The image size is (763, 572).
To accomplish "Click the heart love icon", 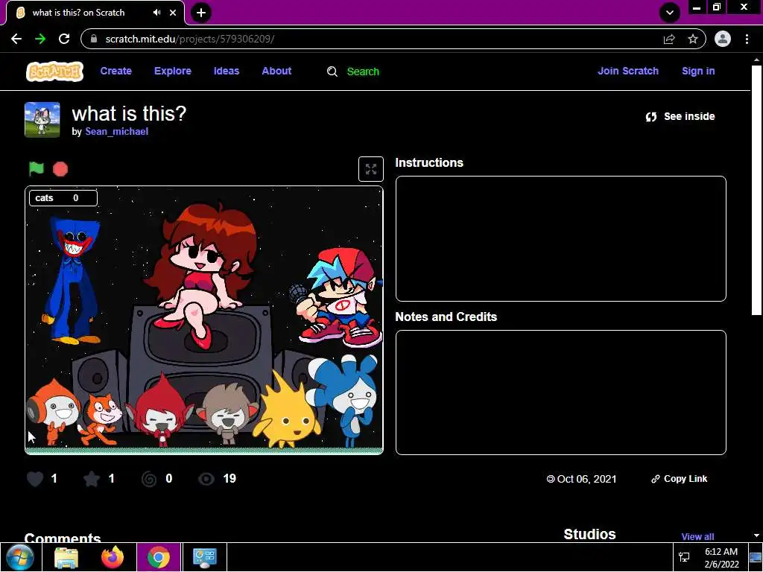I will point(35,479).
